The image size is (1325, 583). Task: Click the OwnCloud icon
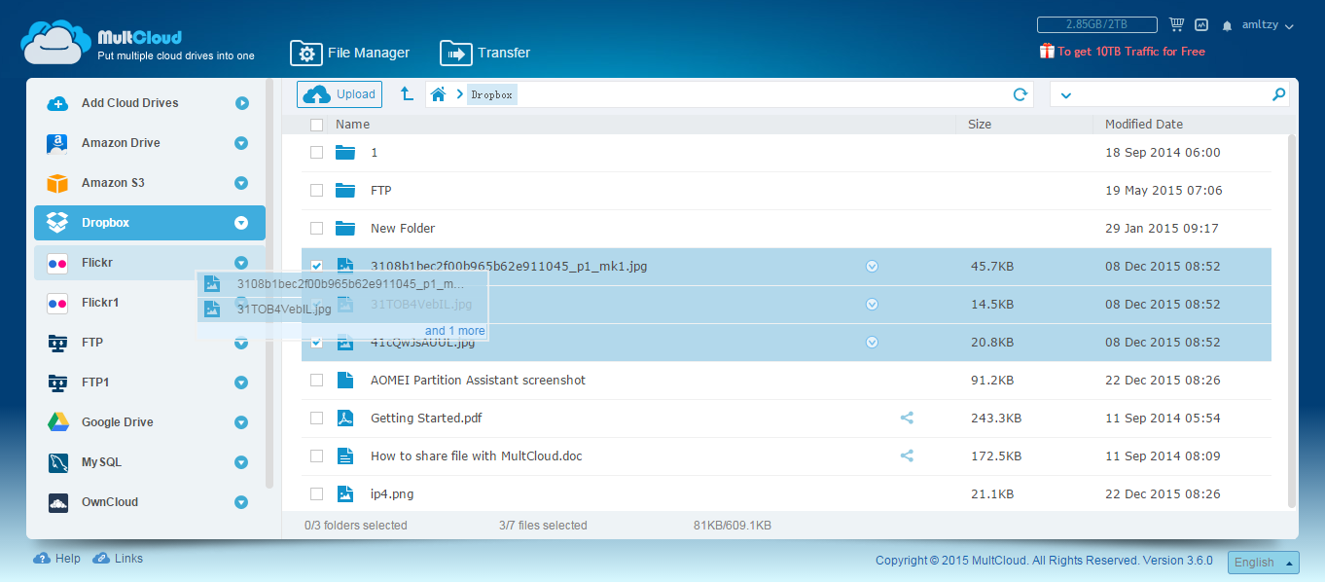point(57,502)
